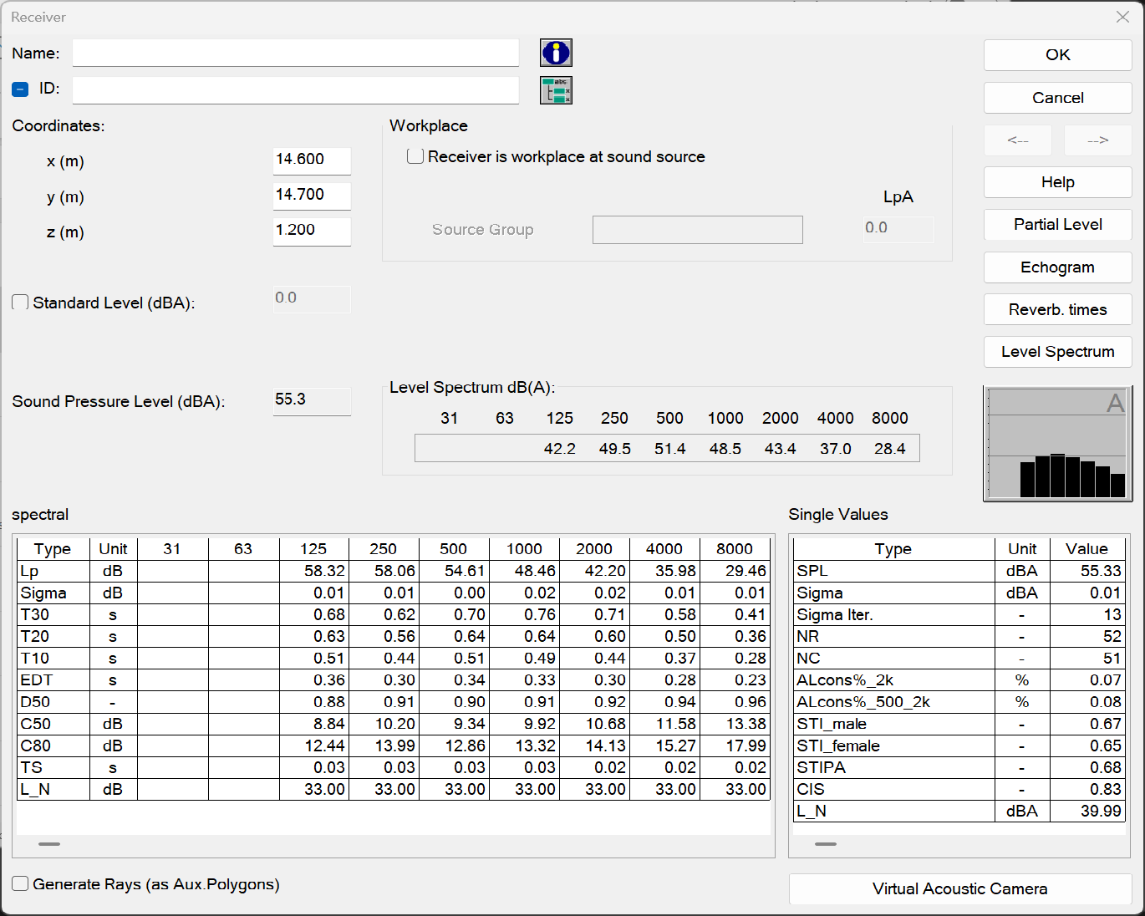Click the A-weighted spectrum bar chart thumbnail
Screen dimensions: 1145x916
click(x=1058, y=444)
